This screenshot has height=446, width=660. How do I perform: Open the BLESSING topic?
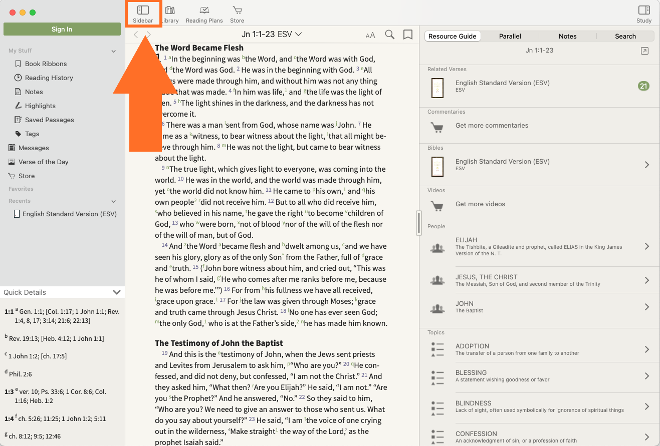click(x=540, y=376)
